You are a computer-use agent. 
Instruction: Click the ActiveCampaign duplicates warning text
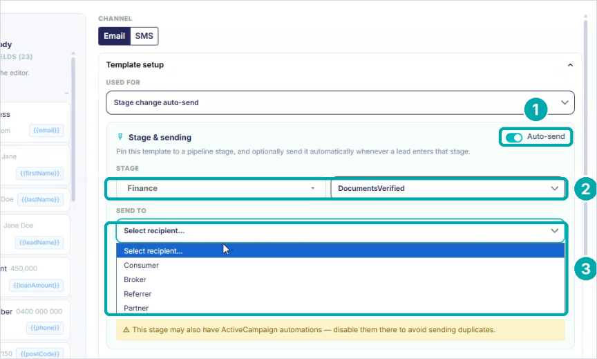pos(314,330)
